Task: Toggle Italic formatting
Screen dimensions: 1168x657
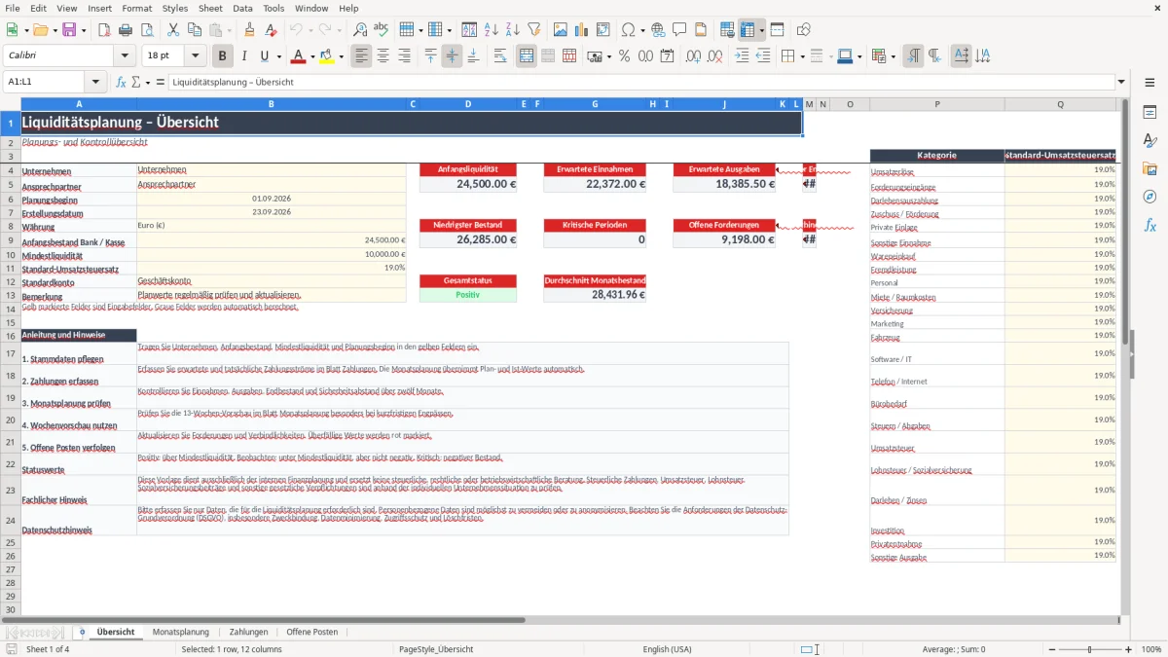Action: [x=244, y=56]
